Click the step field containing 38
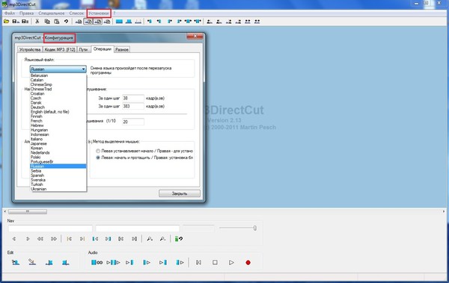 (133, 98)
